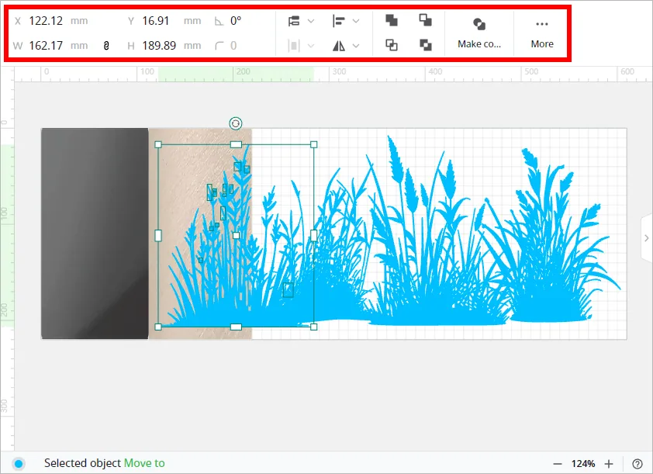Viewport: 653px width, 474px height.
Task: Expand the align options dropdown arrow
Action: [356, 21]
